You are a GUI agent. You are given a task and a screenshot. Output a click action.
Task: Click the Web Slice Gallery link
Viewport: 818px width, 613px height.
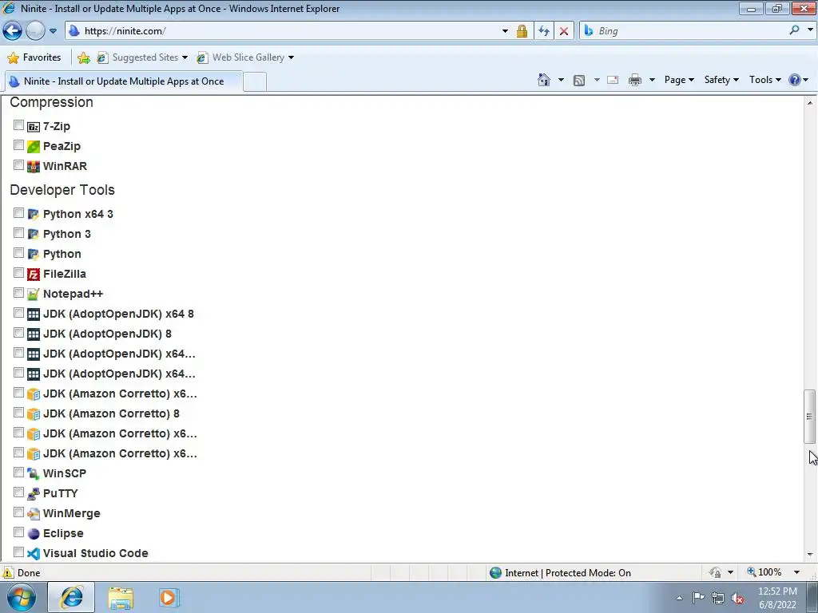(x=248, y=57)
